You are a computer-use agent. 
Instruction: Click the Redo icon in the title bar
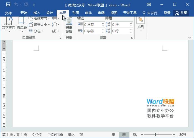click(x=26, y=4)
